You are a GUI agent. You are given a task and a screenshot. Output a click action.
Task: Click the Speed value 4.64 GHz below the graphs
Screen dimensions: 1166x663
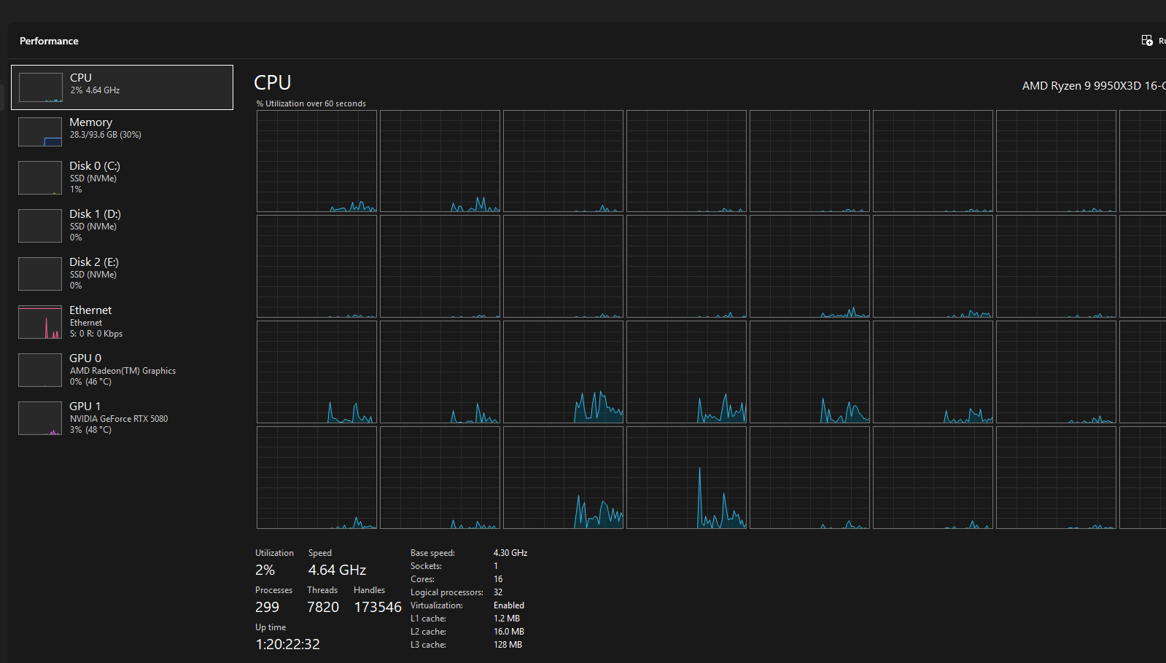(337, 570)
